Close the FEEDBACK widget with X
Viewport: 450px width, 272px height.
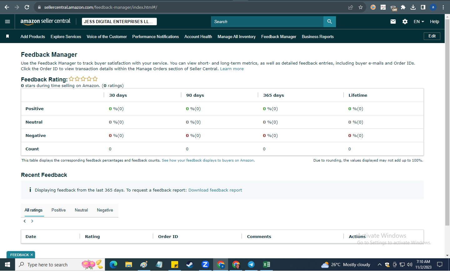(32, 255)
